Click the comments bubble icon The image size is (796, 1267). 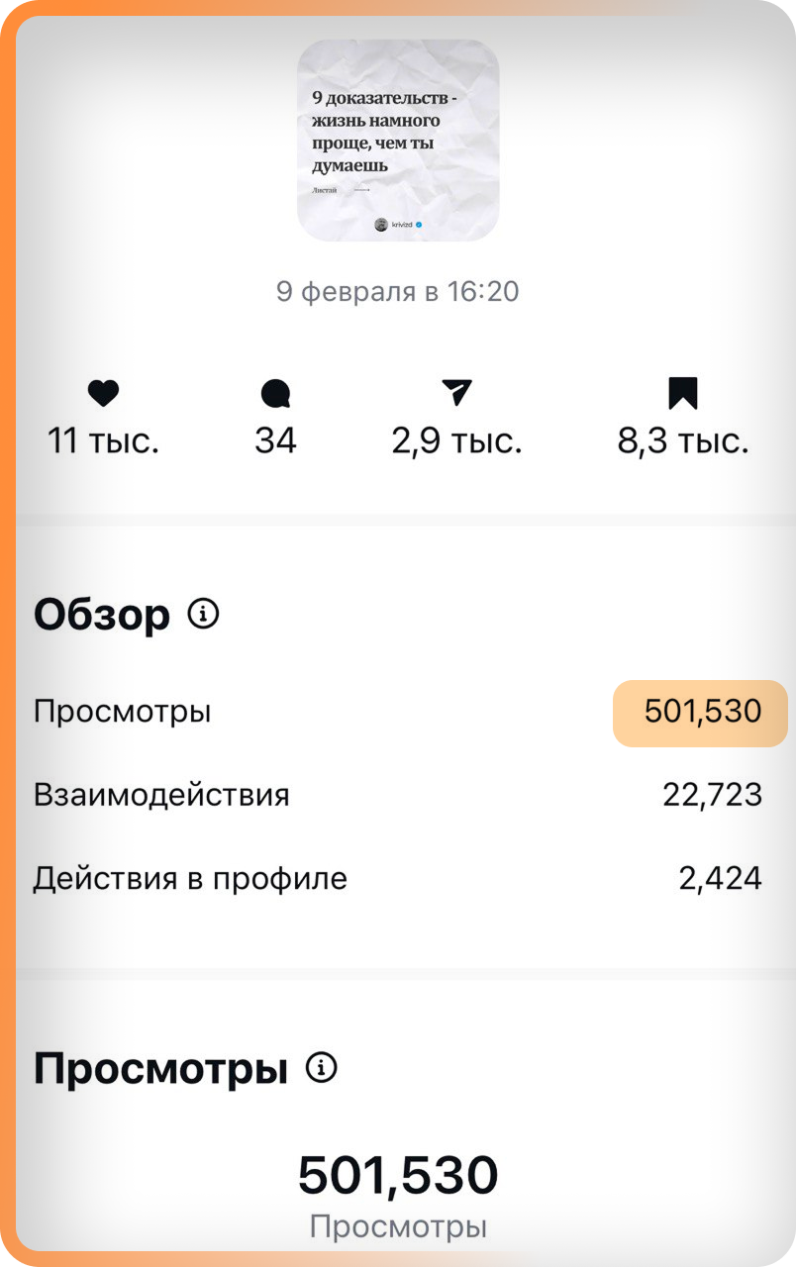pyautogui.click(x=275, y=394)
